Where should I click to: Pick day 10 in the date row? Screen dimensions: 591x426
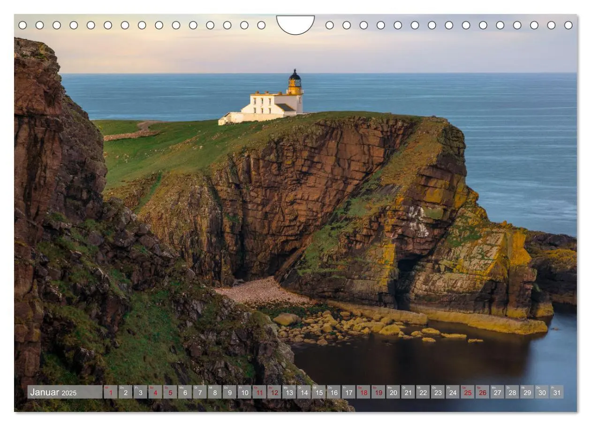[x=244, y=392]
